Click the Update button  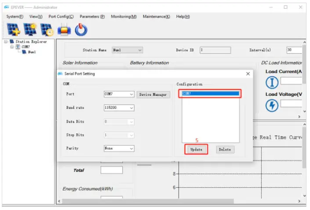tap(196, 149)
